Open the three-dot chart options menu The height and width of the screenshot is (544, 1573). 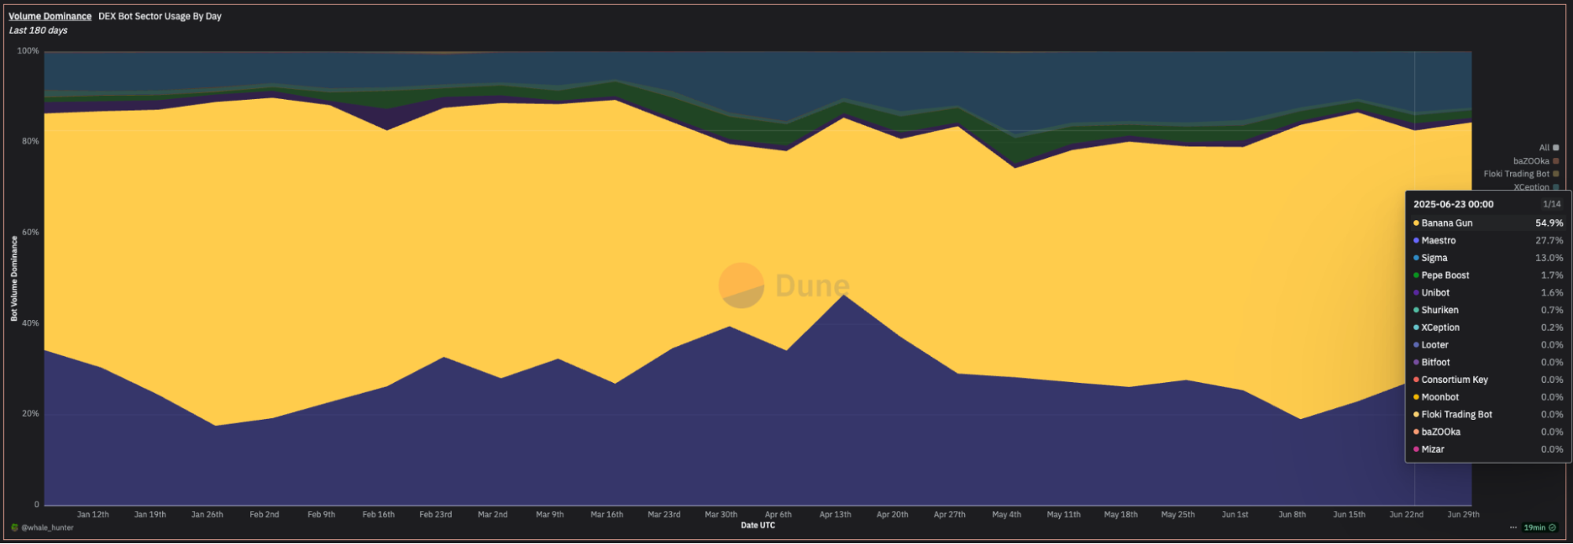coord(1513,527)
